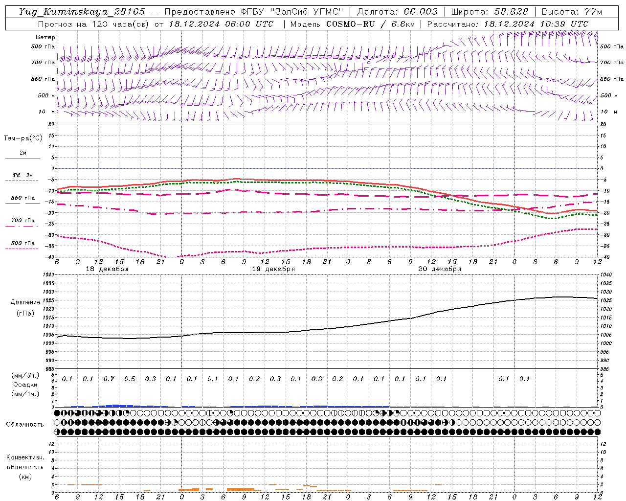
Task: Click the 'Долгота: 66.003' longitude field
Action: pos(398,12)
